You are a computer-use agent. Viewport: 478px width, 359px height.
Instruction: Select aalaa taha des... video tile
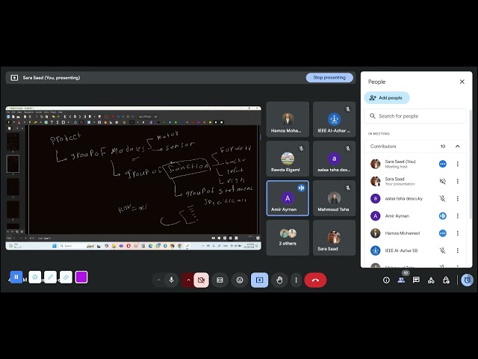pyautogui.click(x=334, y=159)
